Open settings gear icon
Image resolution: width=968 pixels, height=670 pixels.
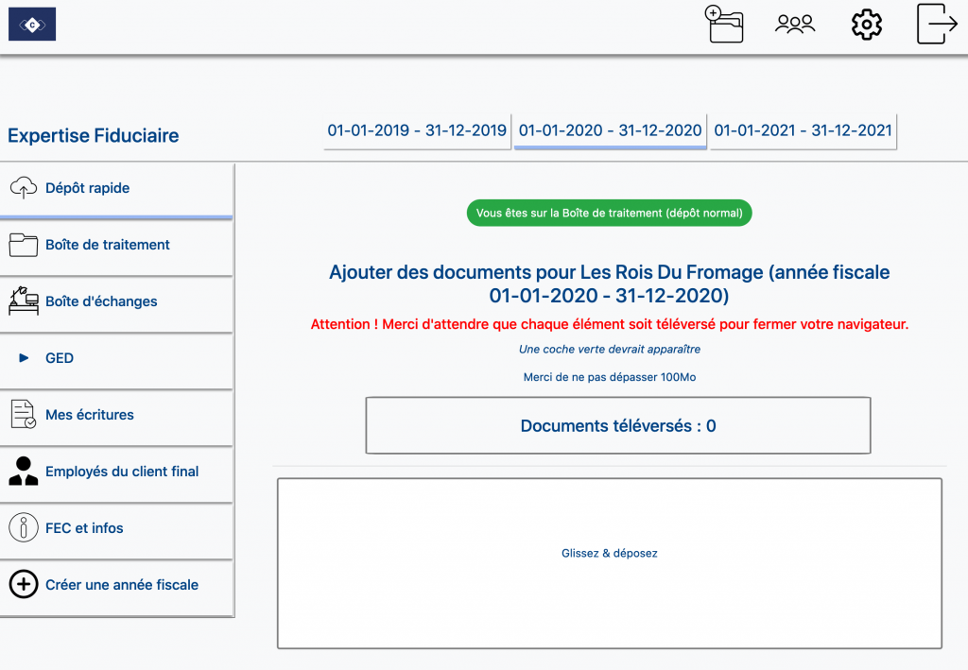(867, 25)
